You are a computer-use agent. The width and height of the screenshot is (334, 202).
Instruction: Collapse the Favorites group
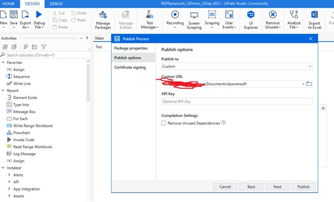3,62
